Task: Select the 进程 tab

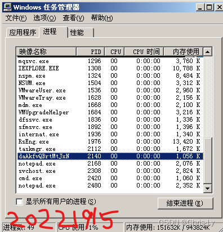Action: [53, 32]
